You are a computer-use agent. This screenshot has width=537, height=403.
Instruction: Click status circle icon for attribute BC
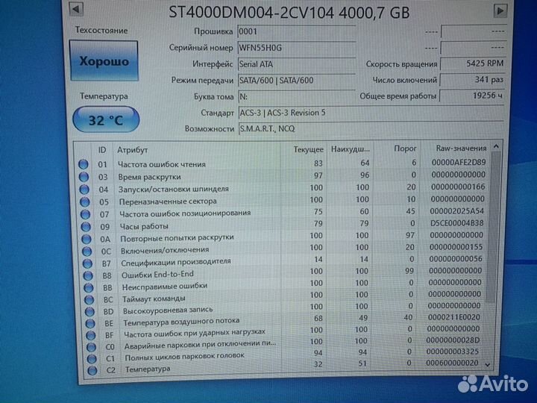[89, 300]
